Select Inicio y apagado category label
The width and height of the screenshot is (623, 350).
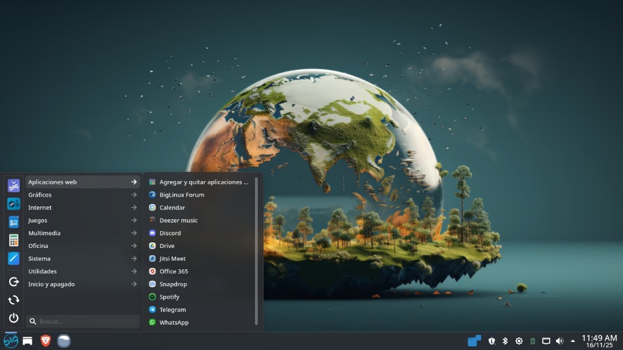pos(51,284)
